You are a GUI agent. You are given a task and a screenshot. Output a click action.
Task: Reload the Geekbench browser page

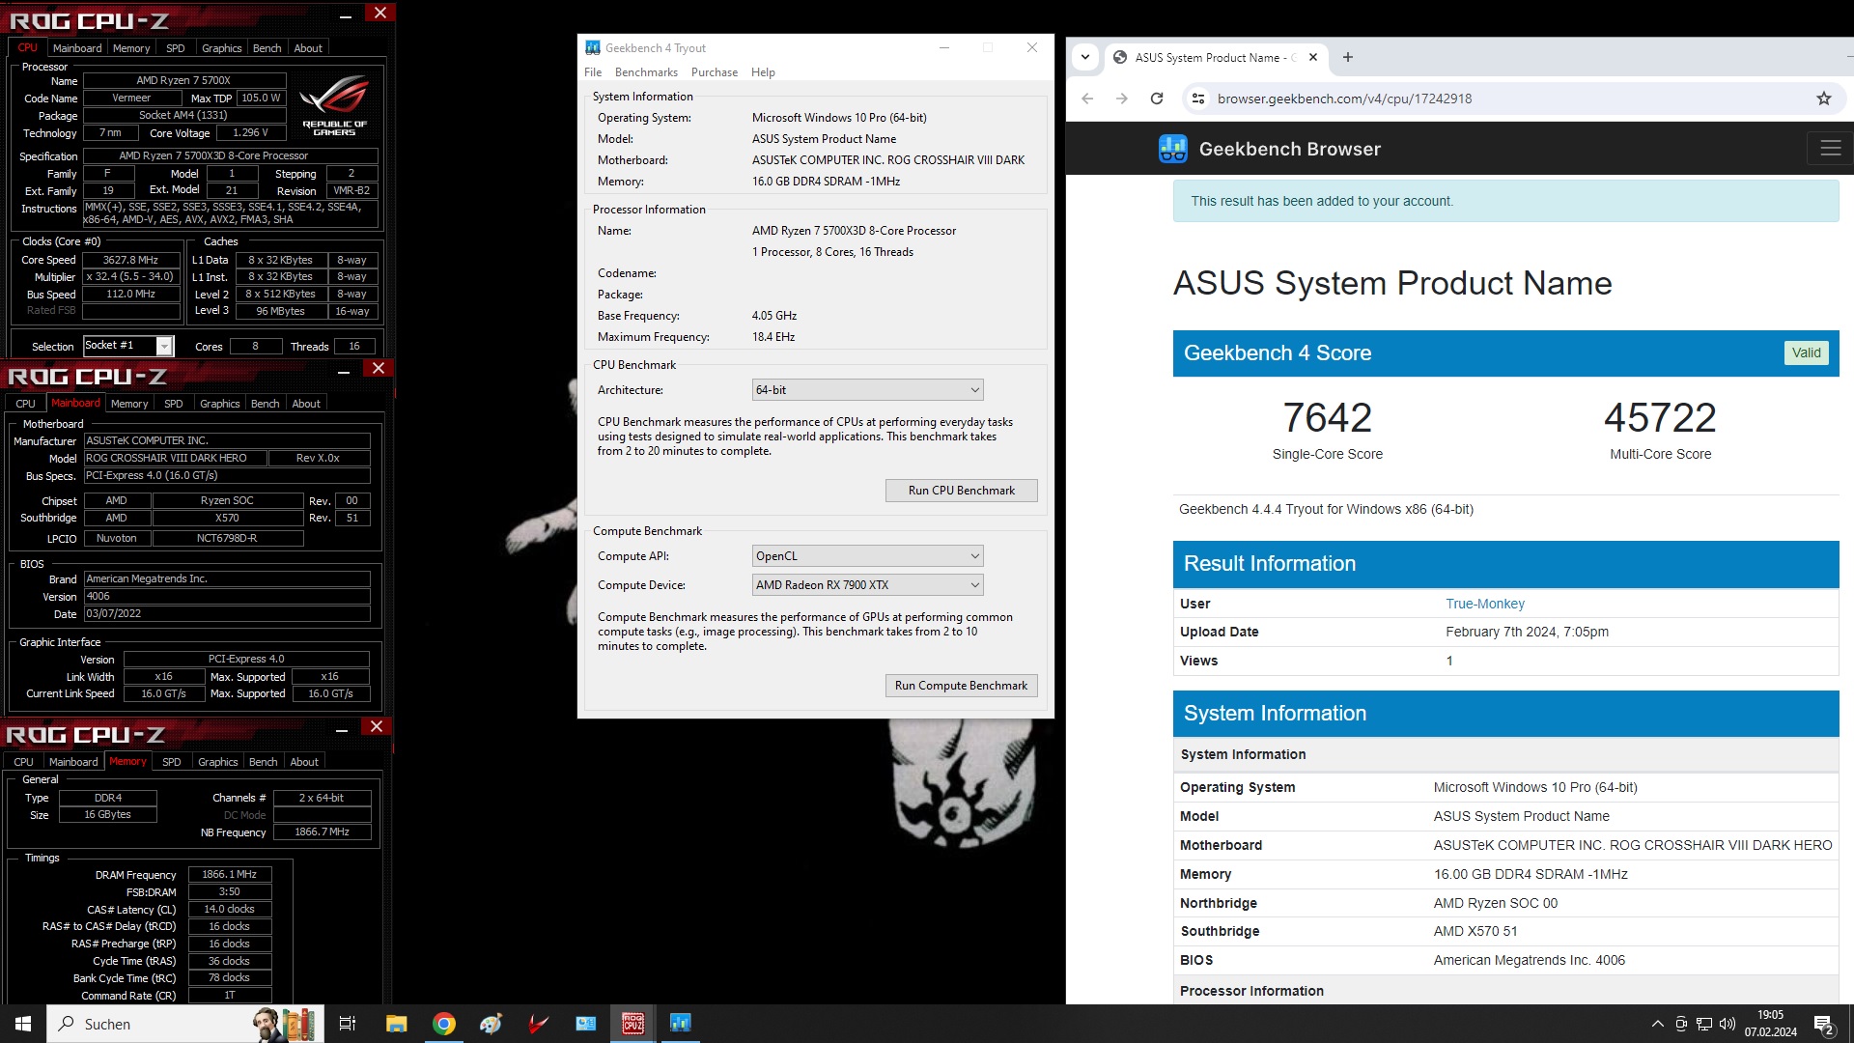(x=1157, y=99)
